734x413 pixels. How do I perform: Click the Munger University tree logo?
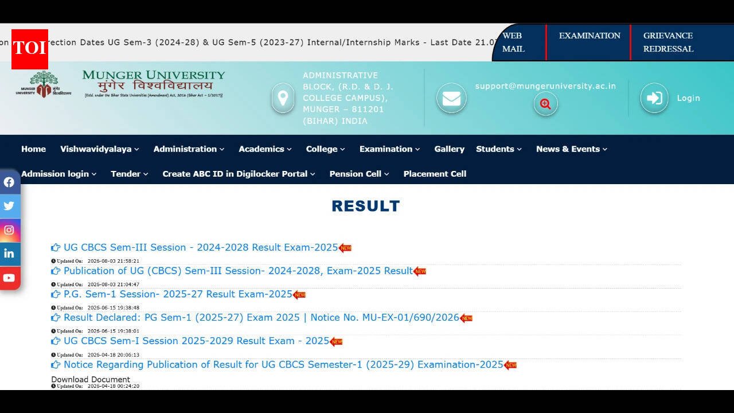pos(44,84)
